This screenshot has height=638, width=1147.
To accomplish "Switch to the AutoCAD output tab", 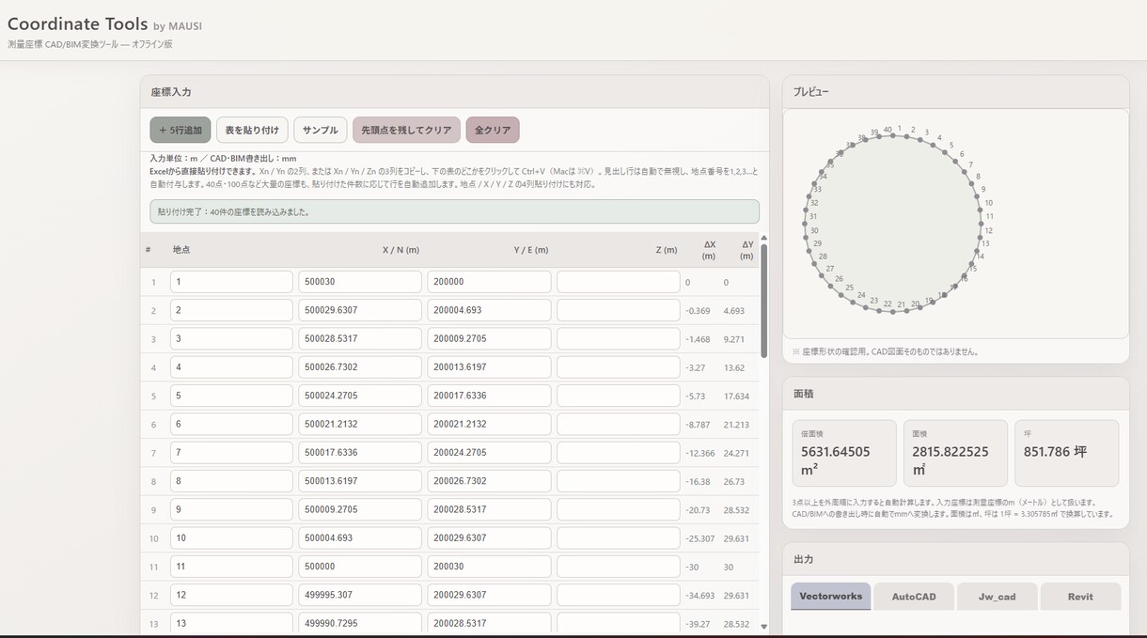I will click(x=914, y=597).
